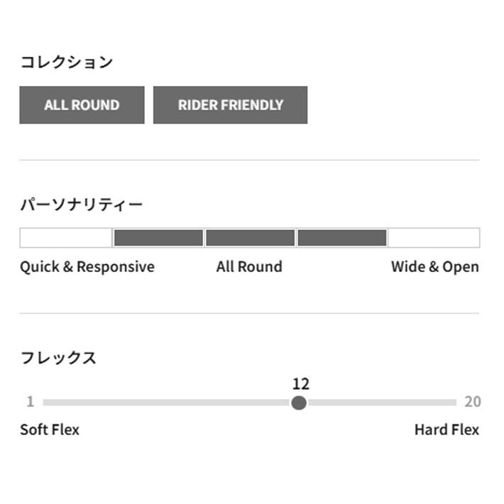Click the All Round personality label

[x=249, y=267]
